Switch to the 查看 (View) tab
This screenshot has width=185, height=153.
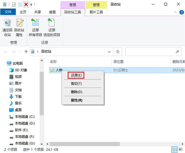click(x=52, y=12)
